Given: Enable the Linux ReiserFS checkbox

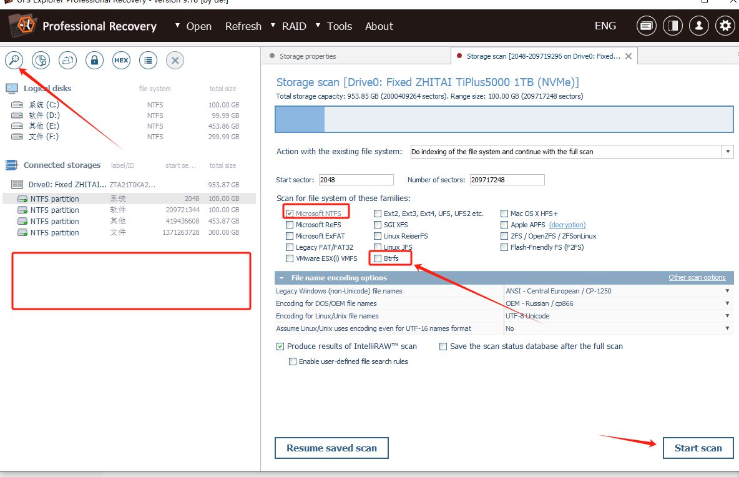Looking at the screenshot, I should 378,236.
